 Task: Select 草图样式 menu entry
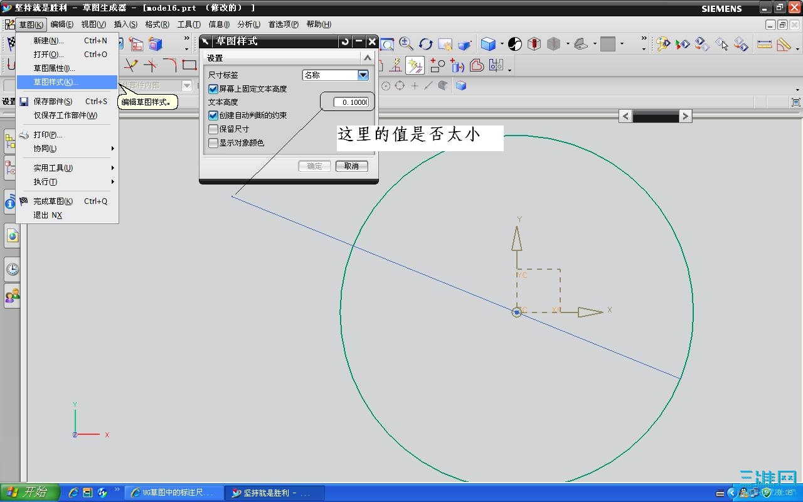click(x=66, y=82)
